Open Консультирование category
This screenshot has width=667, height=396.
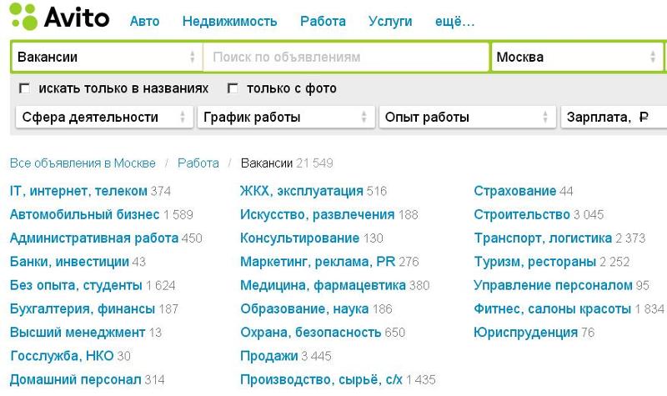pos(300,238)
